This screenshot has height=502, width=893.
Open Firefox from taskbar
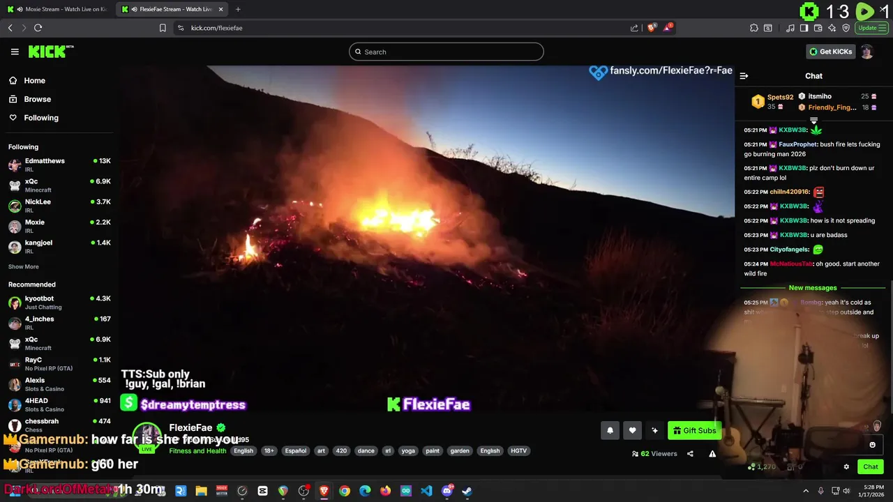(x=386, y=491)
